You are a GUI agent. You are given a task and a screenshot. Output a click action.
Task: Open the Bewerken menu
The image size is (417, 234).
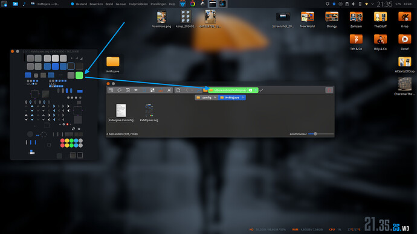click(96, 4)
